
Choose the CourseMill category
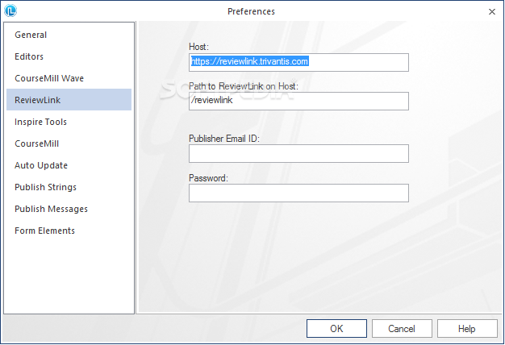coord(69,143)
